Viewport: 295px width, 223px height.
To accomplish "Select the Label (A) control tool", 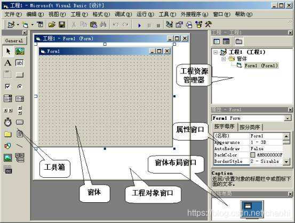I will [8, 63].
